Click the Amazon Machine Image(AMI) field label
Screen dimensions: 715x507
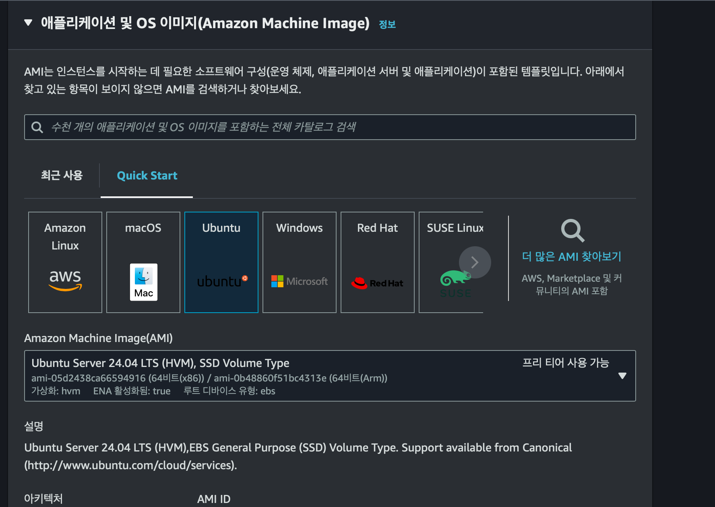(x=98, y=338)
